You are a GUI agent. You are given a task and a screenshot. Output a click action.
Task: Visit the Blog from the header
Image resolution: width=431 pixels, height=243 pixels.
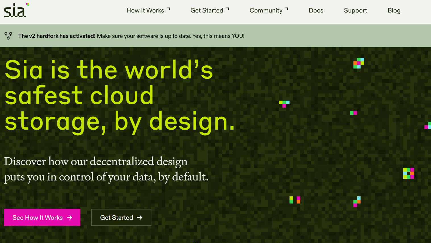point(394,11)
